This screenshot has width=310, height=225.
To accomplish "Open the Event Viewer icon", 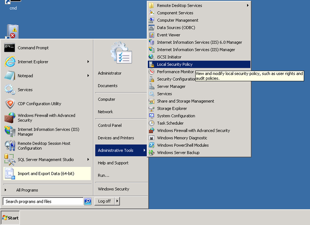I will click(152, 35).
